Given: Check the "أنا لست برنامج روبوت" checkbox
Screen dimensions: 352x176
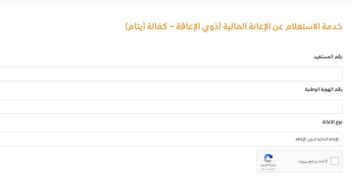Looking at the screenshot, I should pyautogui.click(x=334, y=161).
